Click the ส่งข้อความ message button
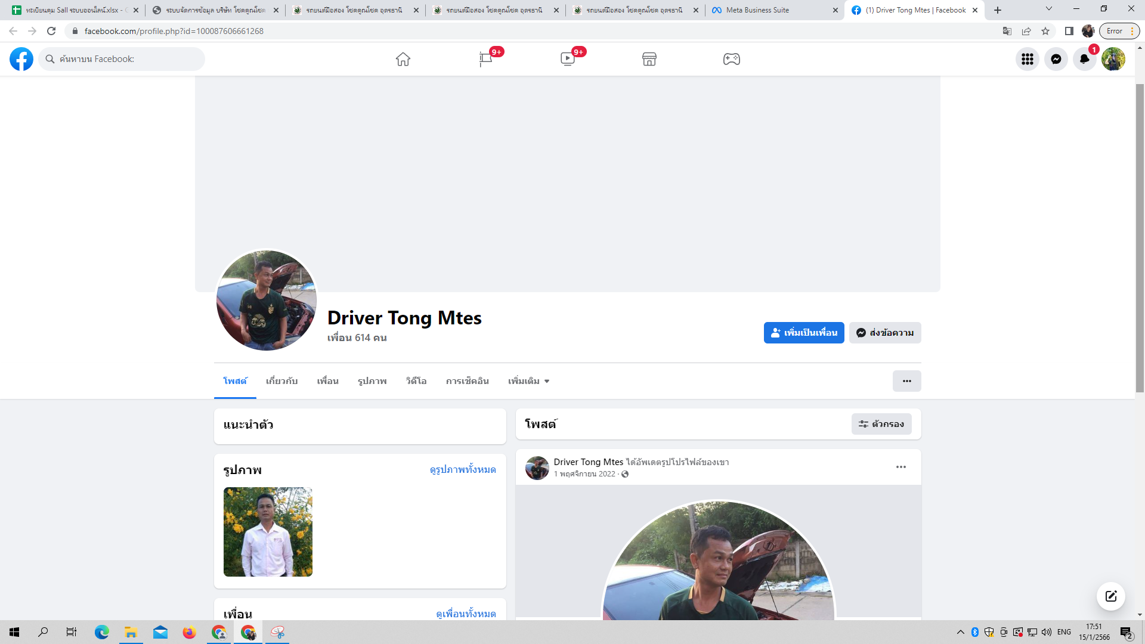The height and width of the screenshot is (644, 1145). click(x=885, y=333)
